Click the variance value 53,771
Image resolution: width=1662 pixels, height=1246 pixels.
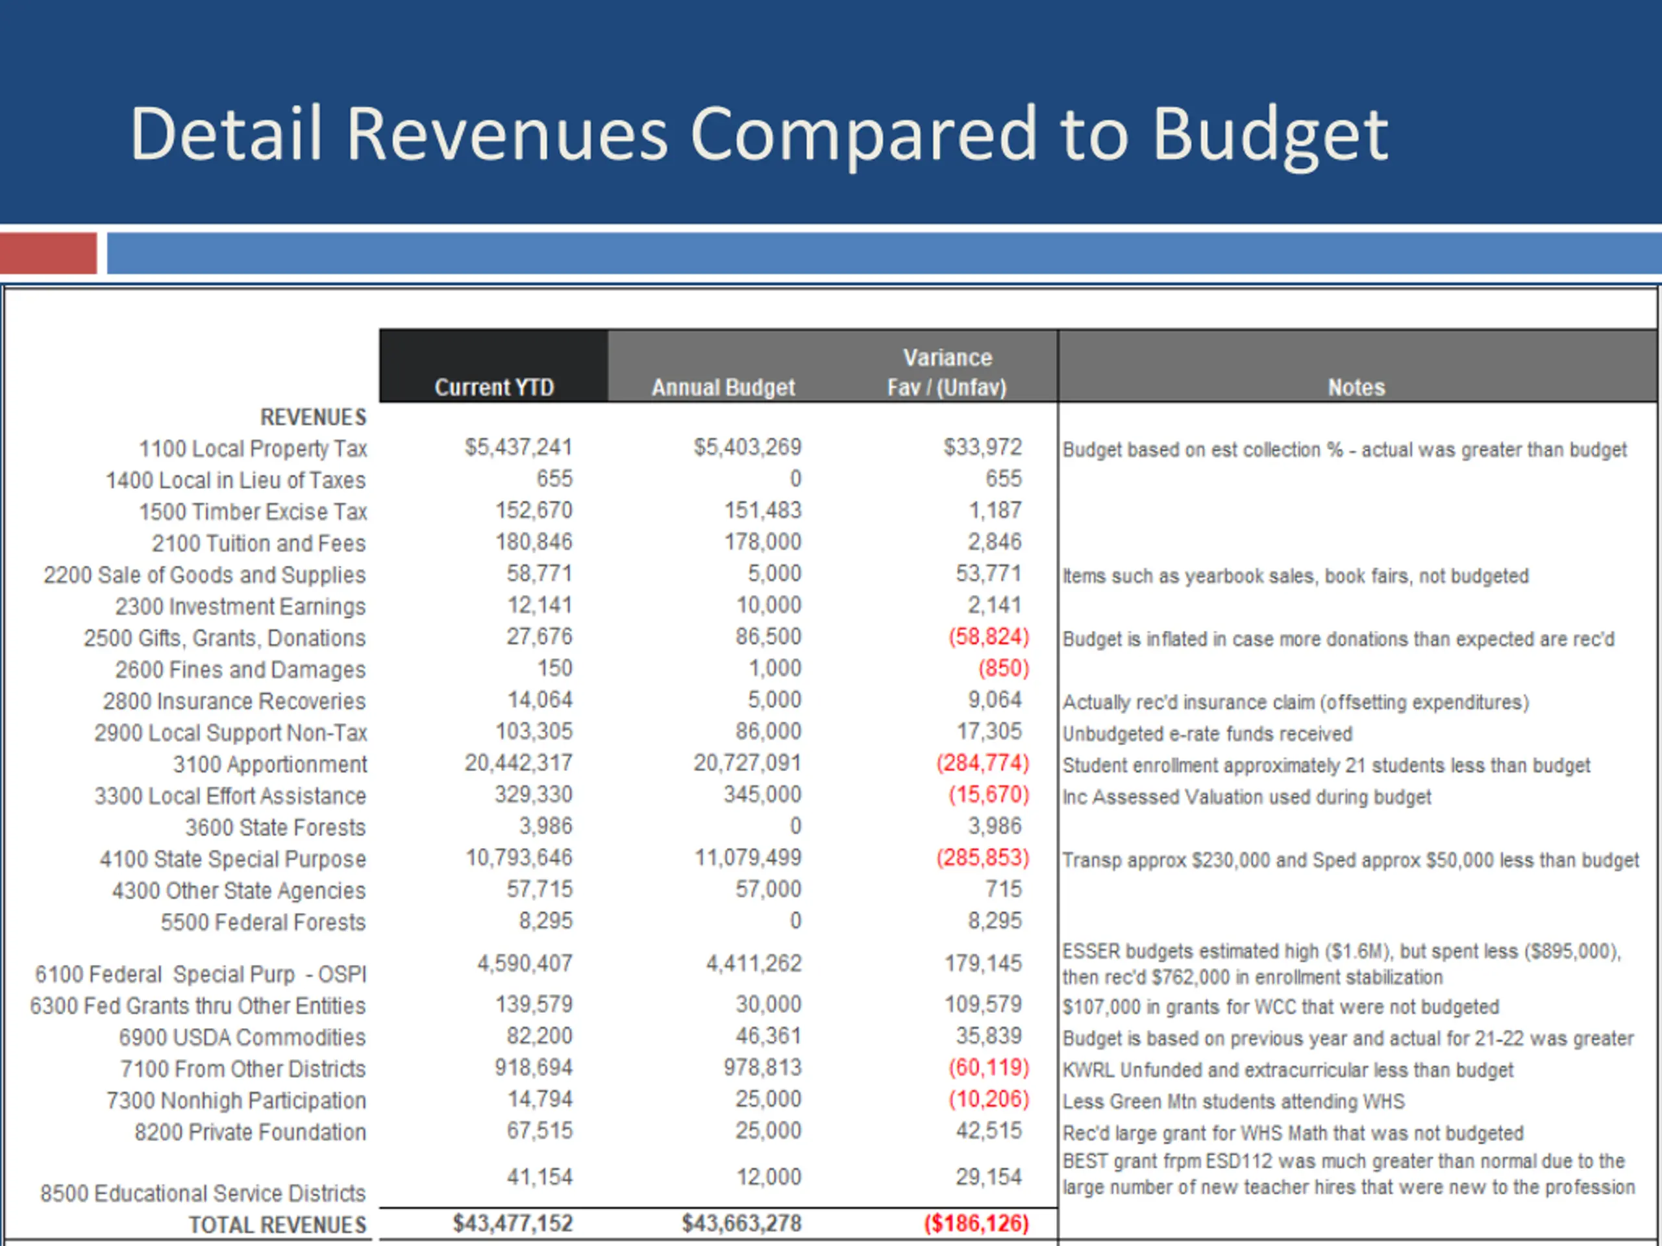[989, 574]
